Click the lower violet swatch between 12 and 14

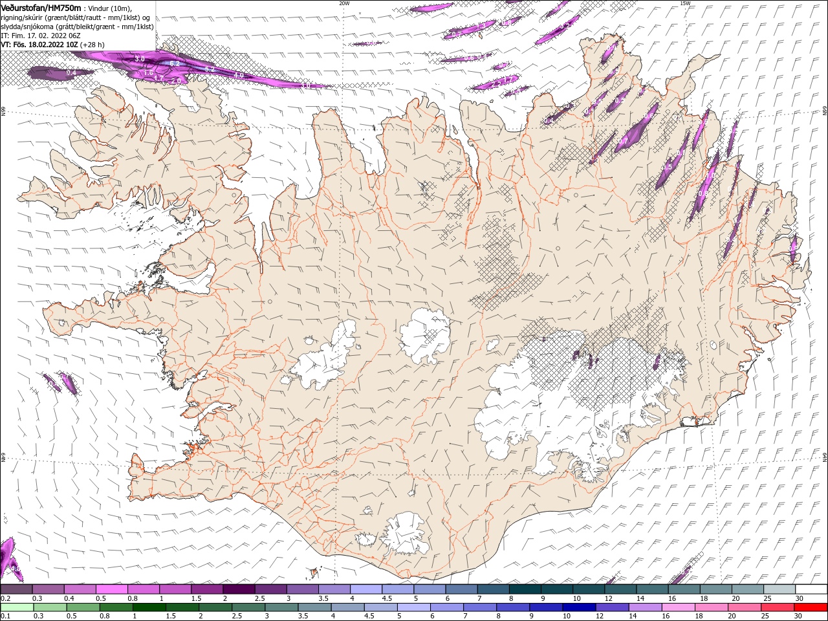(x=612, y=607)
